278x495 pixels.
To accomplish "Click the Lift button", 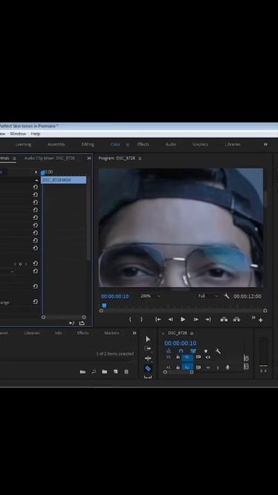I will [224, 319].
